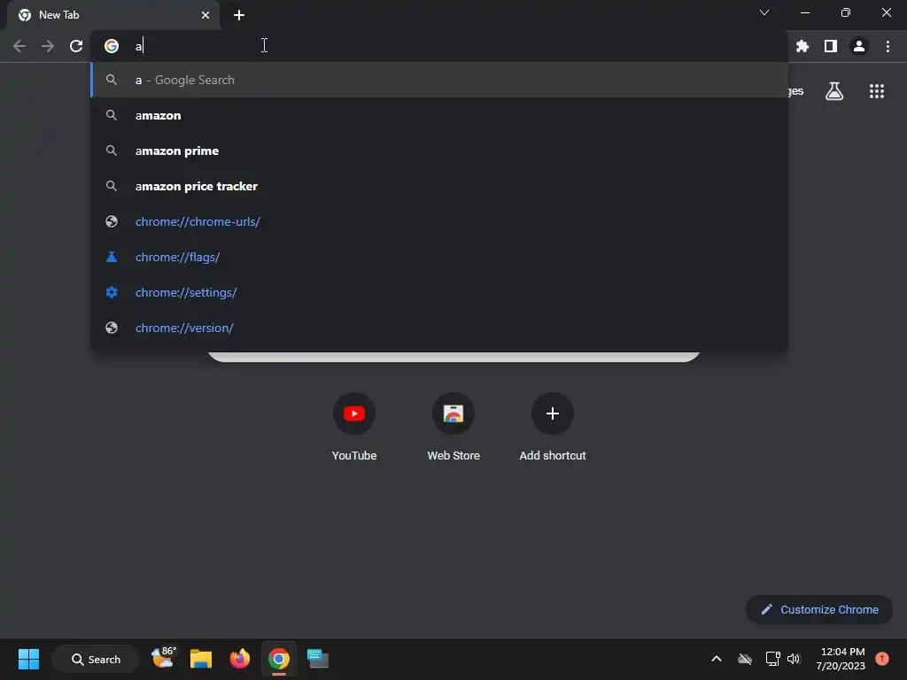Open chrome://settings/ suggestion
Screen dimensions: 907x680
pyautogui.click(x=439, y=292)
